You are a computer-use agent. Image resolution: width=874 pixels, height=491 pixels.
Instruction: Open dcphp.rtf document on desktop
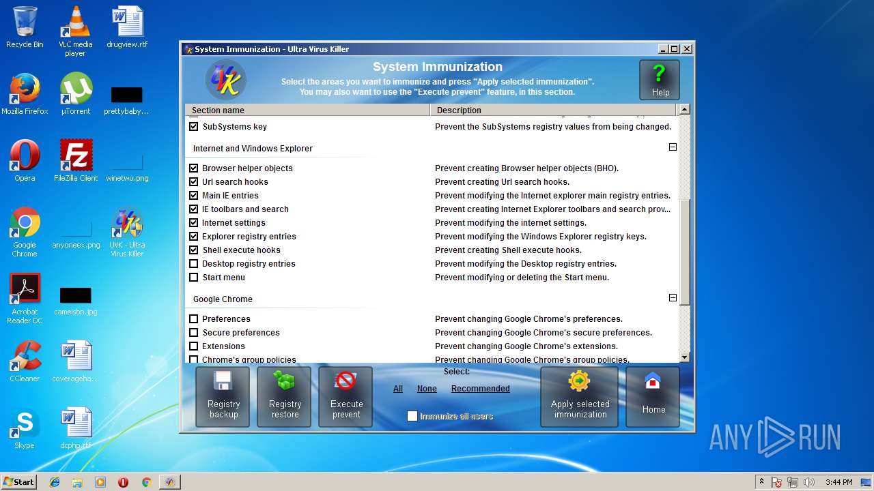coord(76,428)
